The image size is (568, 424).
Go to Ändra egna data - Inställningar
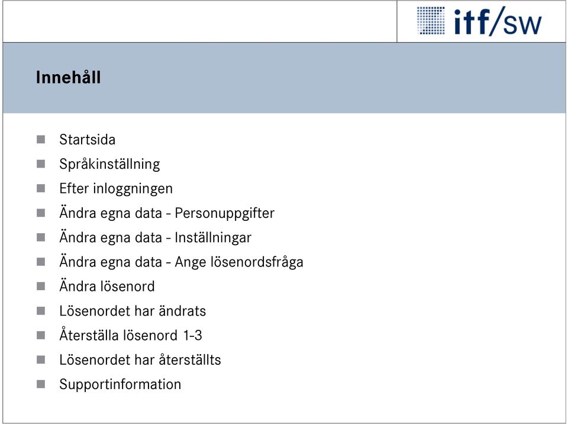click(156, 237)
